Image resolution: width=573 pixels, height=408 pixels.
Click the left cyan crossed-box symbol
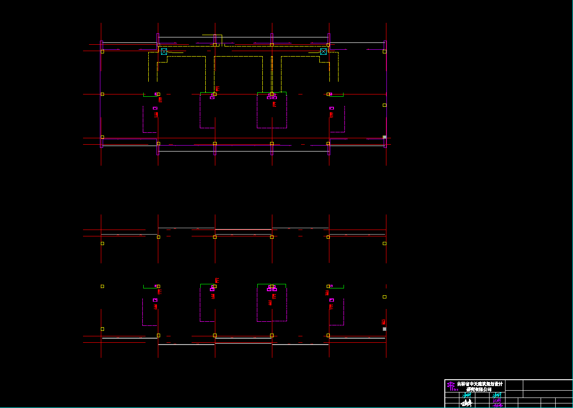(164, 52)
